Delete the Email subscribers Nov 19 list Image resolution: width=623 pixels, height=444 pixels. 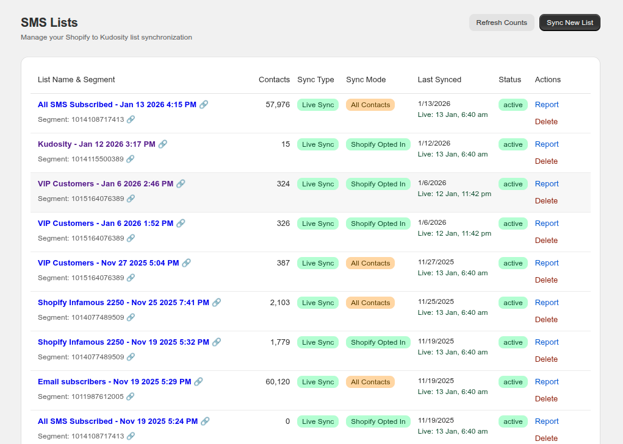click(x=546, y=399)
